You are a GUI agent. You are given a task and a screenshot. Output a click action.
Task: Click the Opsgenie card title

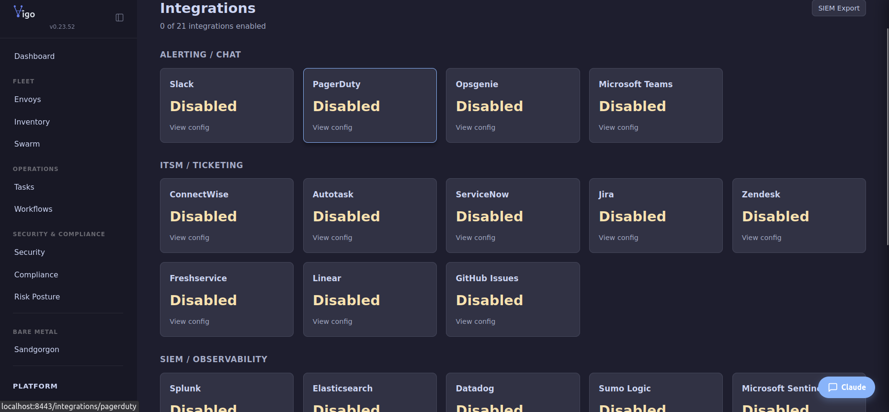coord(477,84)
